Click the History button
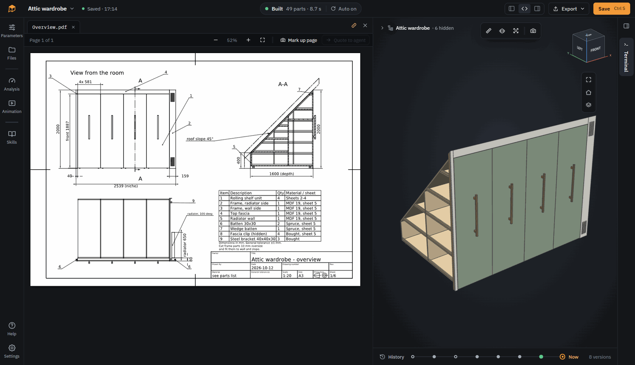 392,357
